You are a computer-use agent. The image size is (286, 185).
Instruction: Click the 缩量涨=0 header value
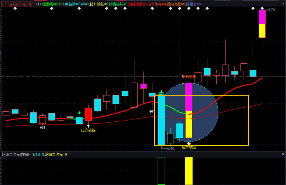pyautogui.click(x=193, y=4)
